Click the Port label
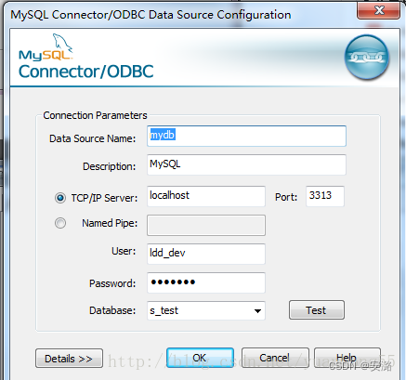 (286, 197)
